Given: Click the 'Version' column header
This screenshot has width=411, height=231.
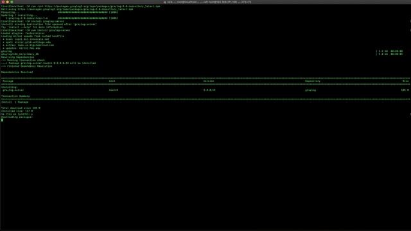Looking at the screenshot, I should pyautogui.click(x=209, y=81).
